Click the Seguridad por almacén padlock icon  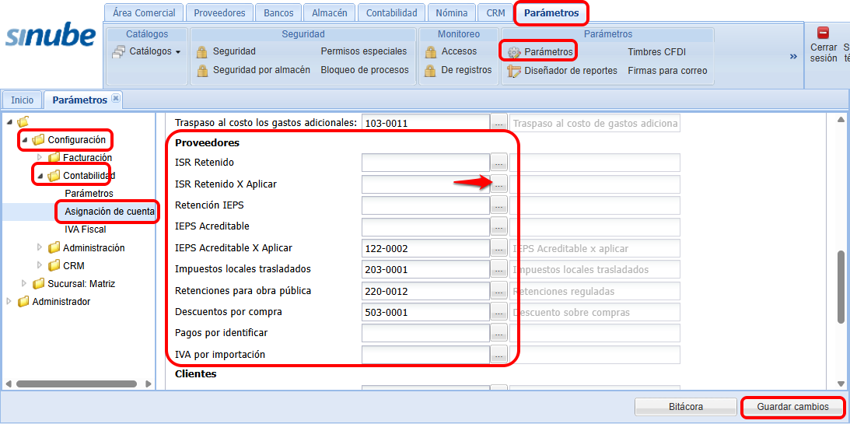point(201,71)
